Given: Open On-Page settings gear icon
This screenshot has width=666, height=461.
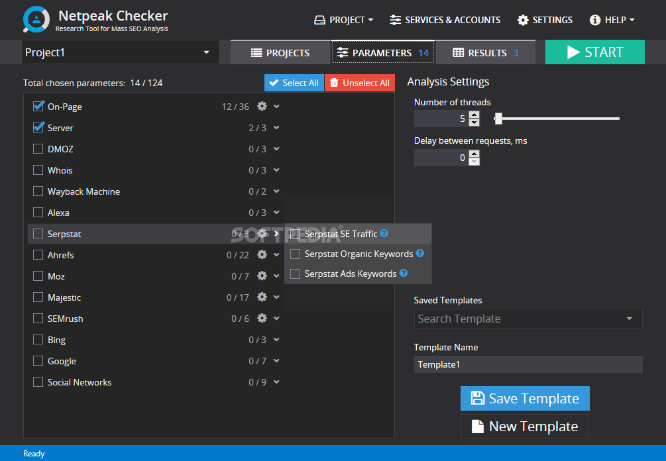Looking at the screenshot, I should pos(262,106).
